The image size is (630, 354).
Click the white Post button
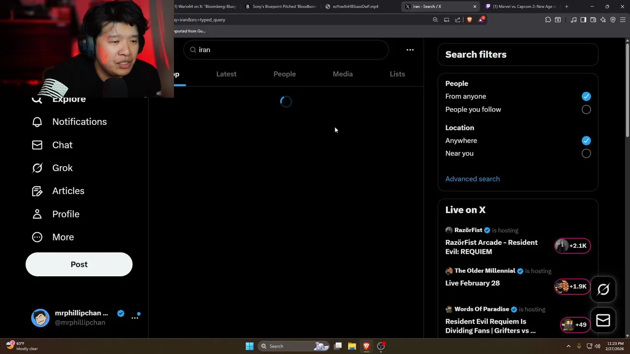(x=79, y=265)
